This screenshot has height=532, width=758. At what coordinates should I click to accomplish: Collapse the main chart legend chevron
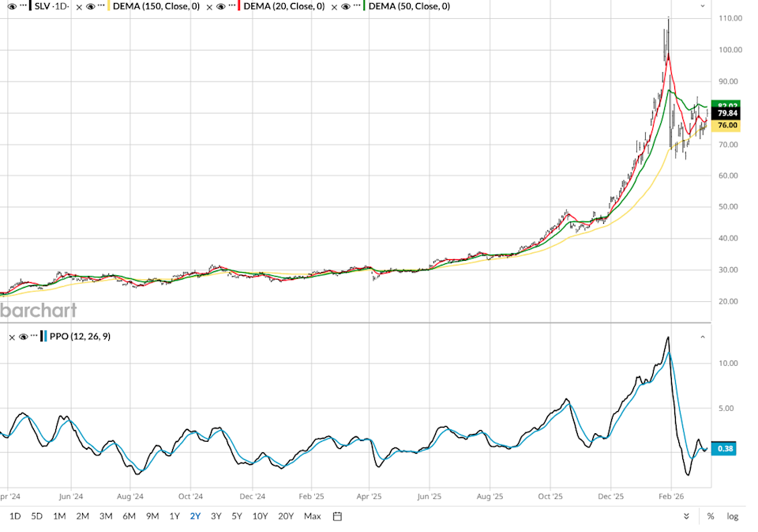(x=703, y=6)
